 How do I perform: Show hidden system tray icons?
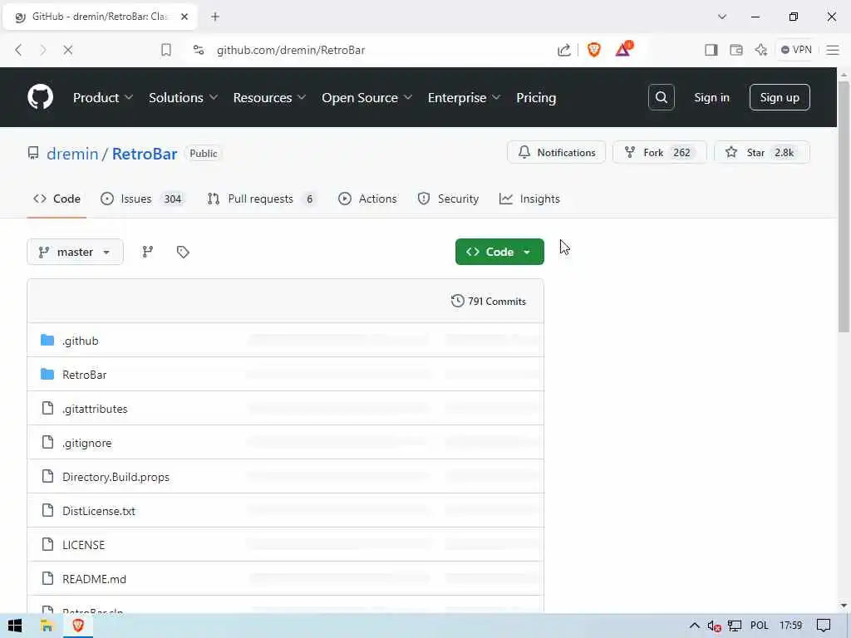pyautogui.click(x=694, y=626)
